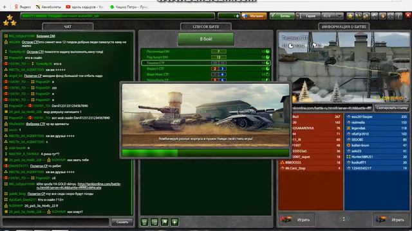This screenshot has height=231, width=412.
Task: Click the chat message input field
Action: tap(55, 222)
